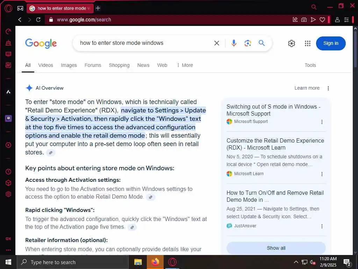Screen dimensions: 358x269
Task: Open How to Turn On/Off Retail Demo result
Action: pyautogui.click(x=275, y=196)
